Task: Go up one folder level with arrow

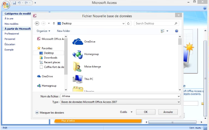Action: pyautogui.click(x=54, y=23)
